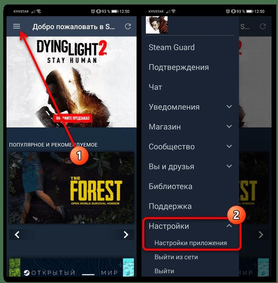Open the hamburger menu icon

[17, 26]
